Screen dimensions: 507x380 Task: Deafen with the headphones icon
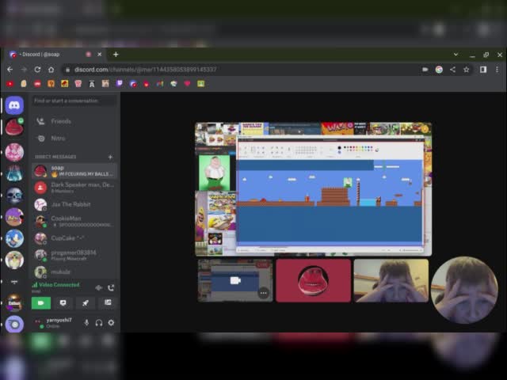click(x=99, y=323)
